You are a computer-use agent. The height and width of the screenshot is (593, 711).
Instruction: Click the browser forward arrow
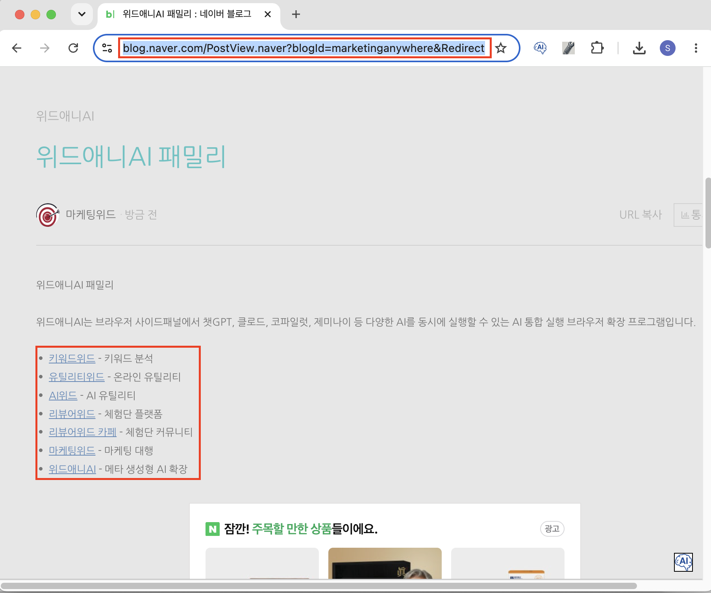pyautogui.click(x=45, y=48)
